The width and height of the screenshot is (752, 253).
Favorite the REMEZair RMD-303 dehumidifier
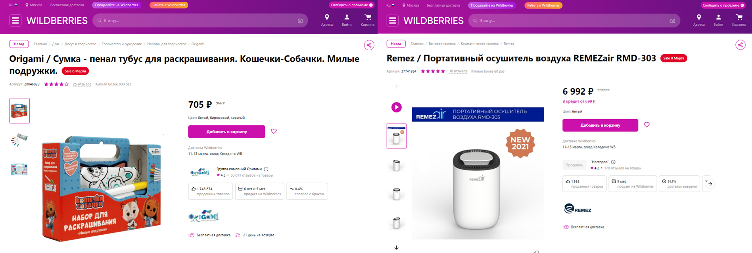pyautogui.click(x=646, y=125)
